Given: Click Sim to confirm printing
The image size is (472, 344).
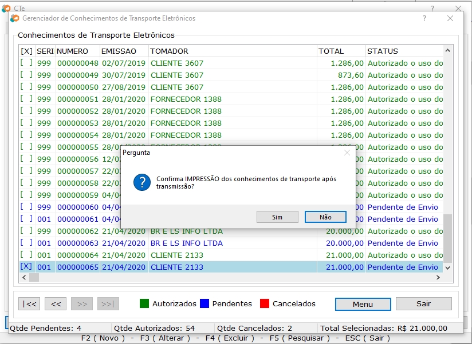Looking at the screenshot, I should [x=277, y=217].
